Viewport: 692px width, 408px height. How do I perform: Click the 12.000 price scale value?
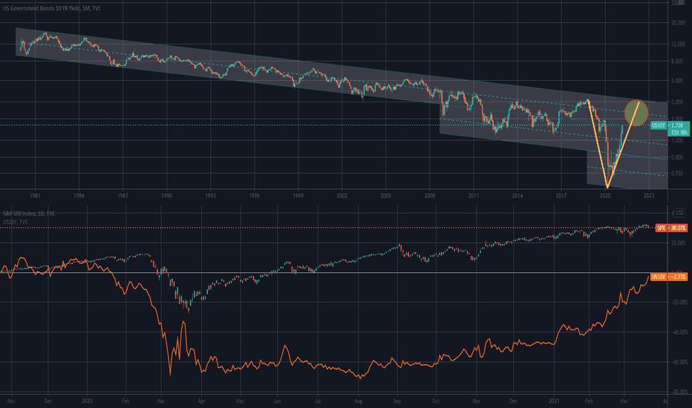[679, 45]
